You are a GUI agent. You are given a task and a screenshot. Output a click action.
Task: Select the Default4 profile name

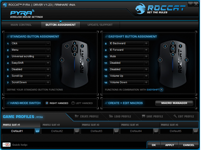136,131
